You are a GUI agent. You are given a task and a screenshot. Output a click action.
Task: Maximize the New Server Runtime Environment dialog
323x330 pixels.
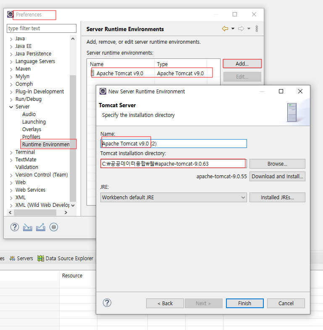pyautogui.click(x=281, y=91)
